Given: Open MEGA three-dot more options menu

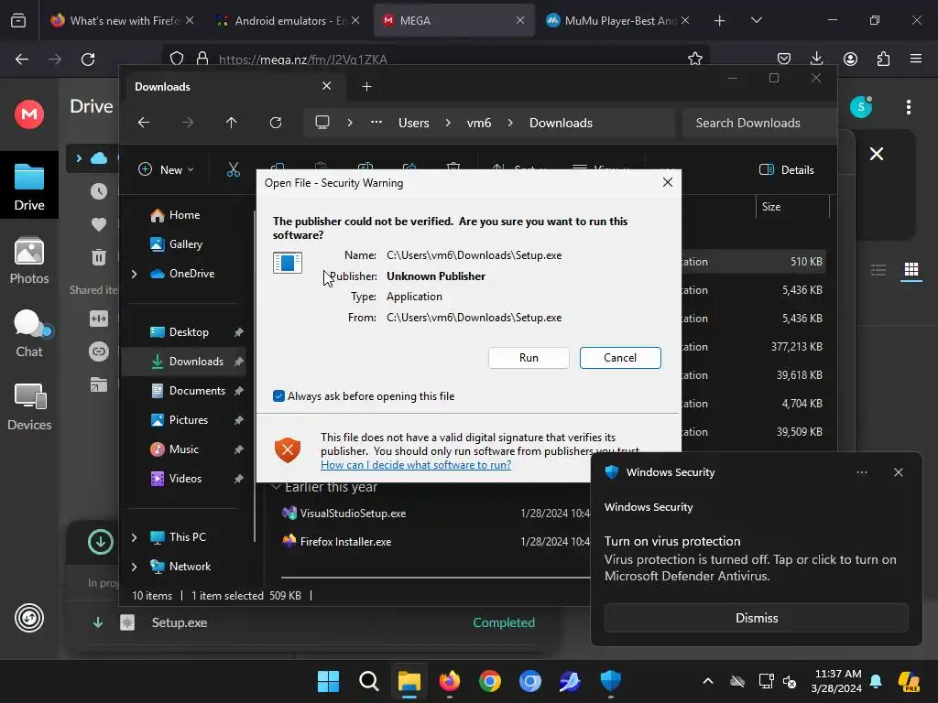Looking at the screenshot, I should point(908,107).
